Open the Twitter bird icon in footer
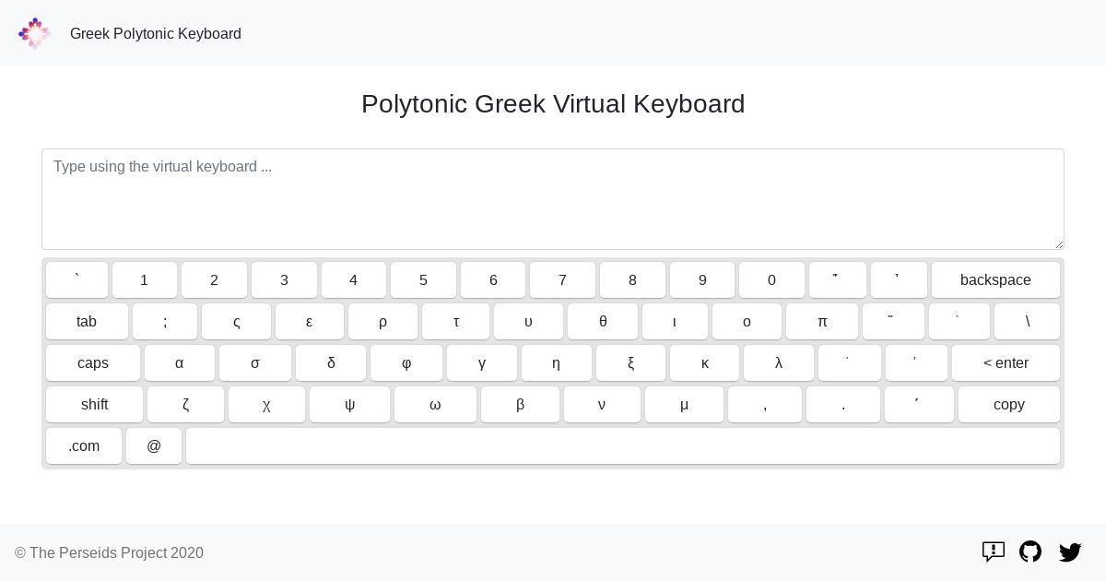Viewport: 1106px width, 581px height. coord(1070,551)
